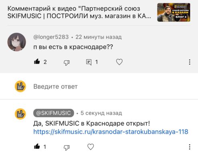
Task: Click the '22 минуты назад' timestamp
Action: [99, 37]
